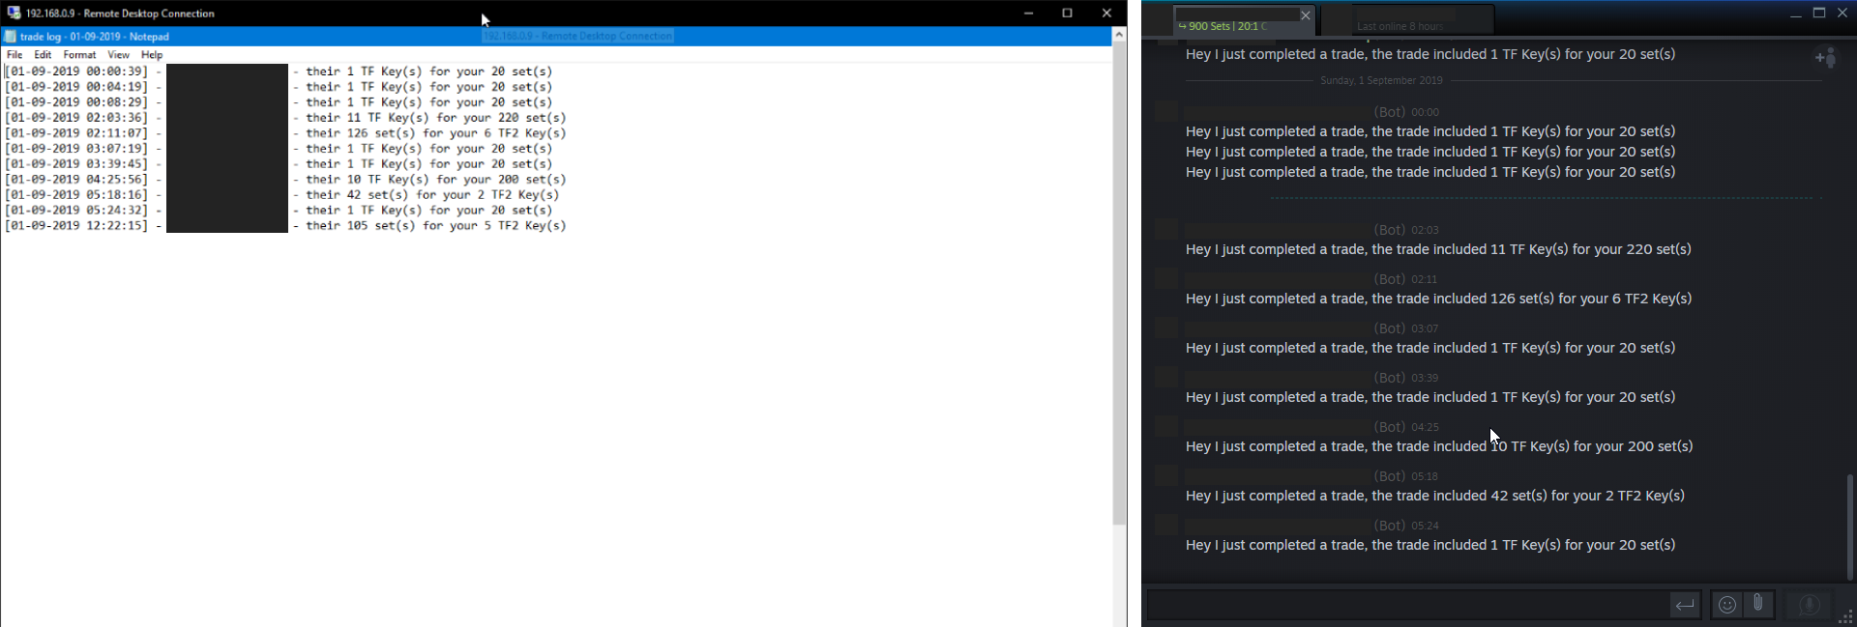
Task: Click the chat window vertical scrollbar
Action: tap(1849, 527)
